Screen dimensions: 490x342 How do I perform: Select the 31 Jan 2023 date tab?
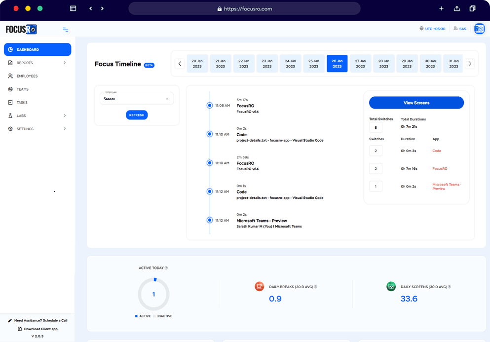453,64
